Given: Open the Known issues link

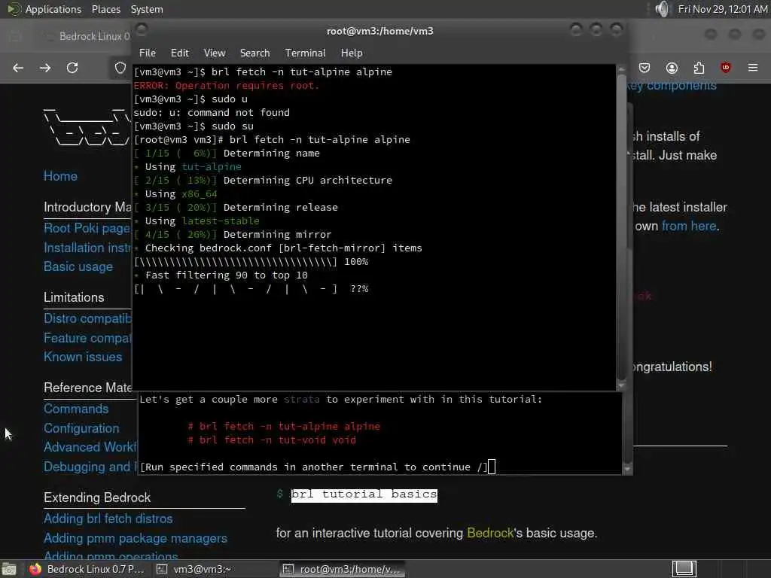Looking at the screenshot, I should 83,357.
